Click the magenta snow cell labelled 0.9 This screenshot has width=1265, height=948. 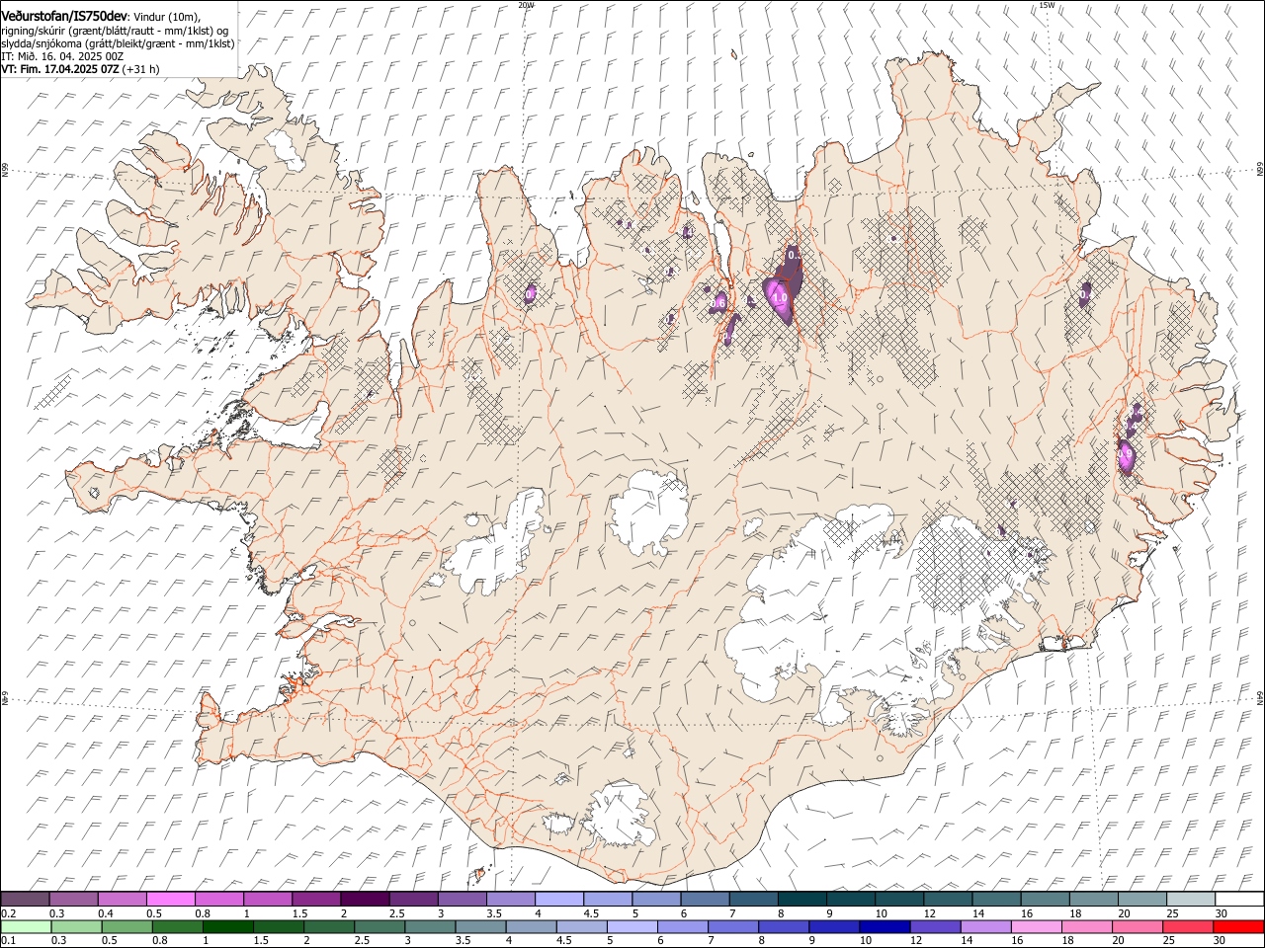(x=1126, y=455)
